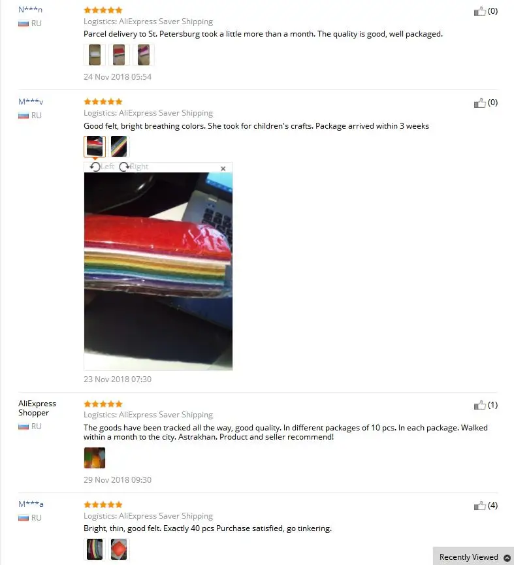514x565 pixels.
Task: View M***v's second photo thumbnail
Action: pyautogui.click(x=119, y=146)
